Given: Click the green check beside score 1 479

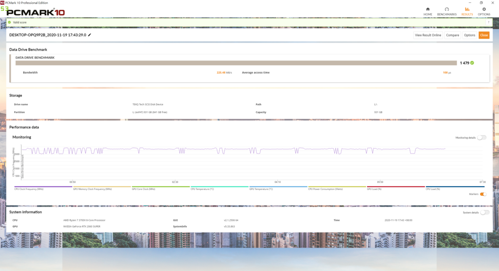Looking at the screenshot, I should [x=472, y=63].
